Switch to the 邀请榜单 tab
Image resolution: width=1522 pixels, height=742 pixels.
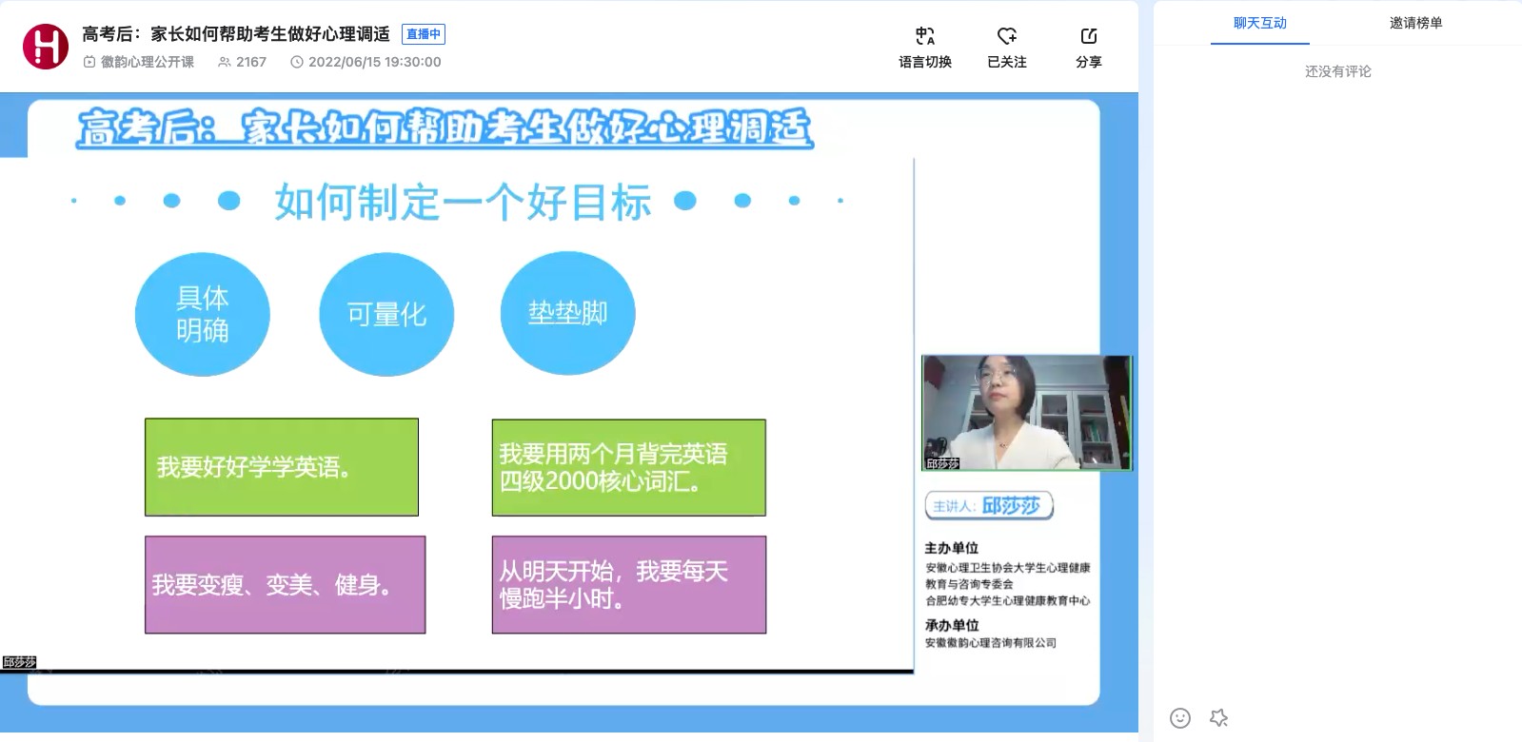tap(1415, 23)
